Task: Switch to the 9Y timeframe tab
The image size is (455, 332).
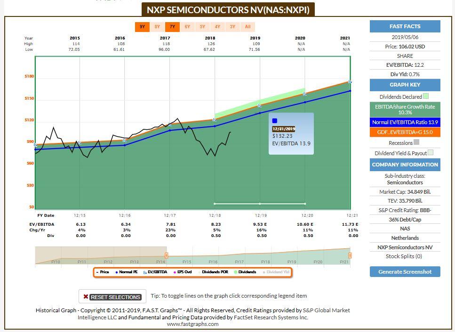Action: tap(142, 27)
